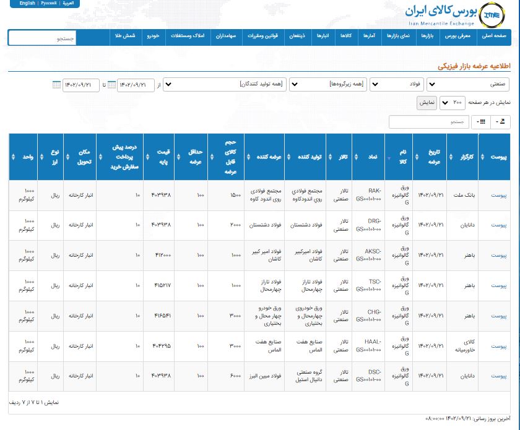This screenshot has height=430, width=520.
Task: Click the IME logo of Iran Mercantile Exchange
Action: coord(492,15)
